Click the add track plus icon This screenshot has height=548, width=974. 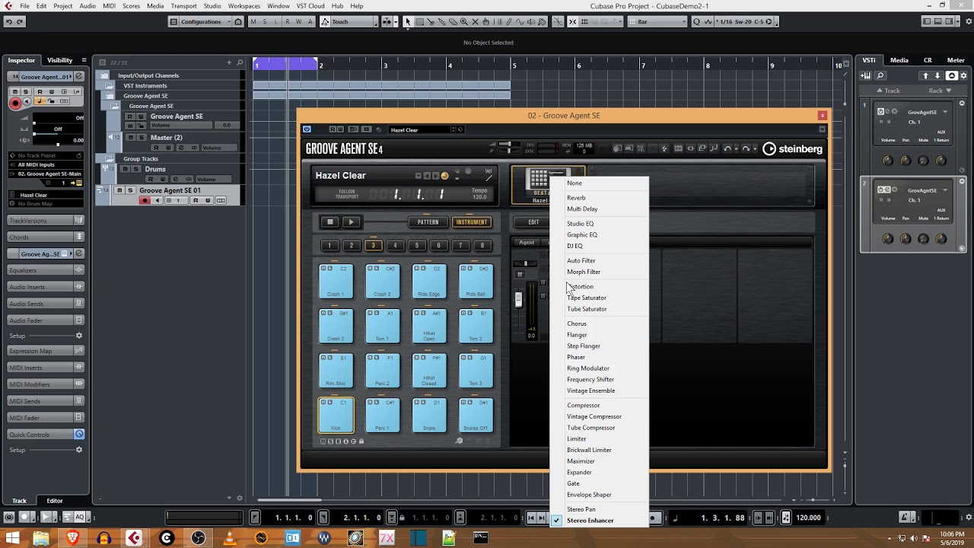[x=229, y=62]
